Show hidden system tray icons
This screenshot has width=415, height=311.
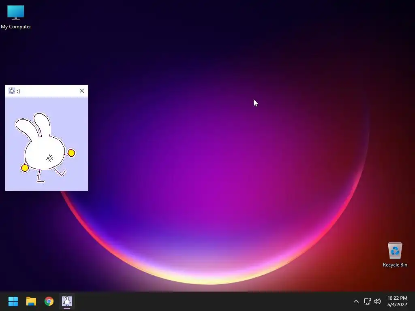coord(356,301)
